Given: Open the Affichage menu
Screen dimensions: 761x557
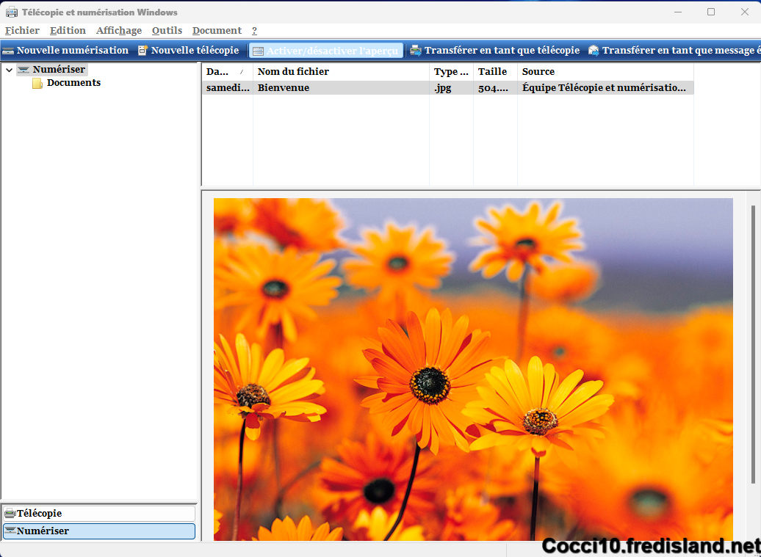Looking at the screenshot, I should click(119, 31).
